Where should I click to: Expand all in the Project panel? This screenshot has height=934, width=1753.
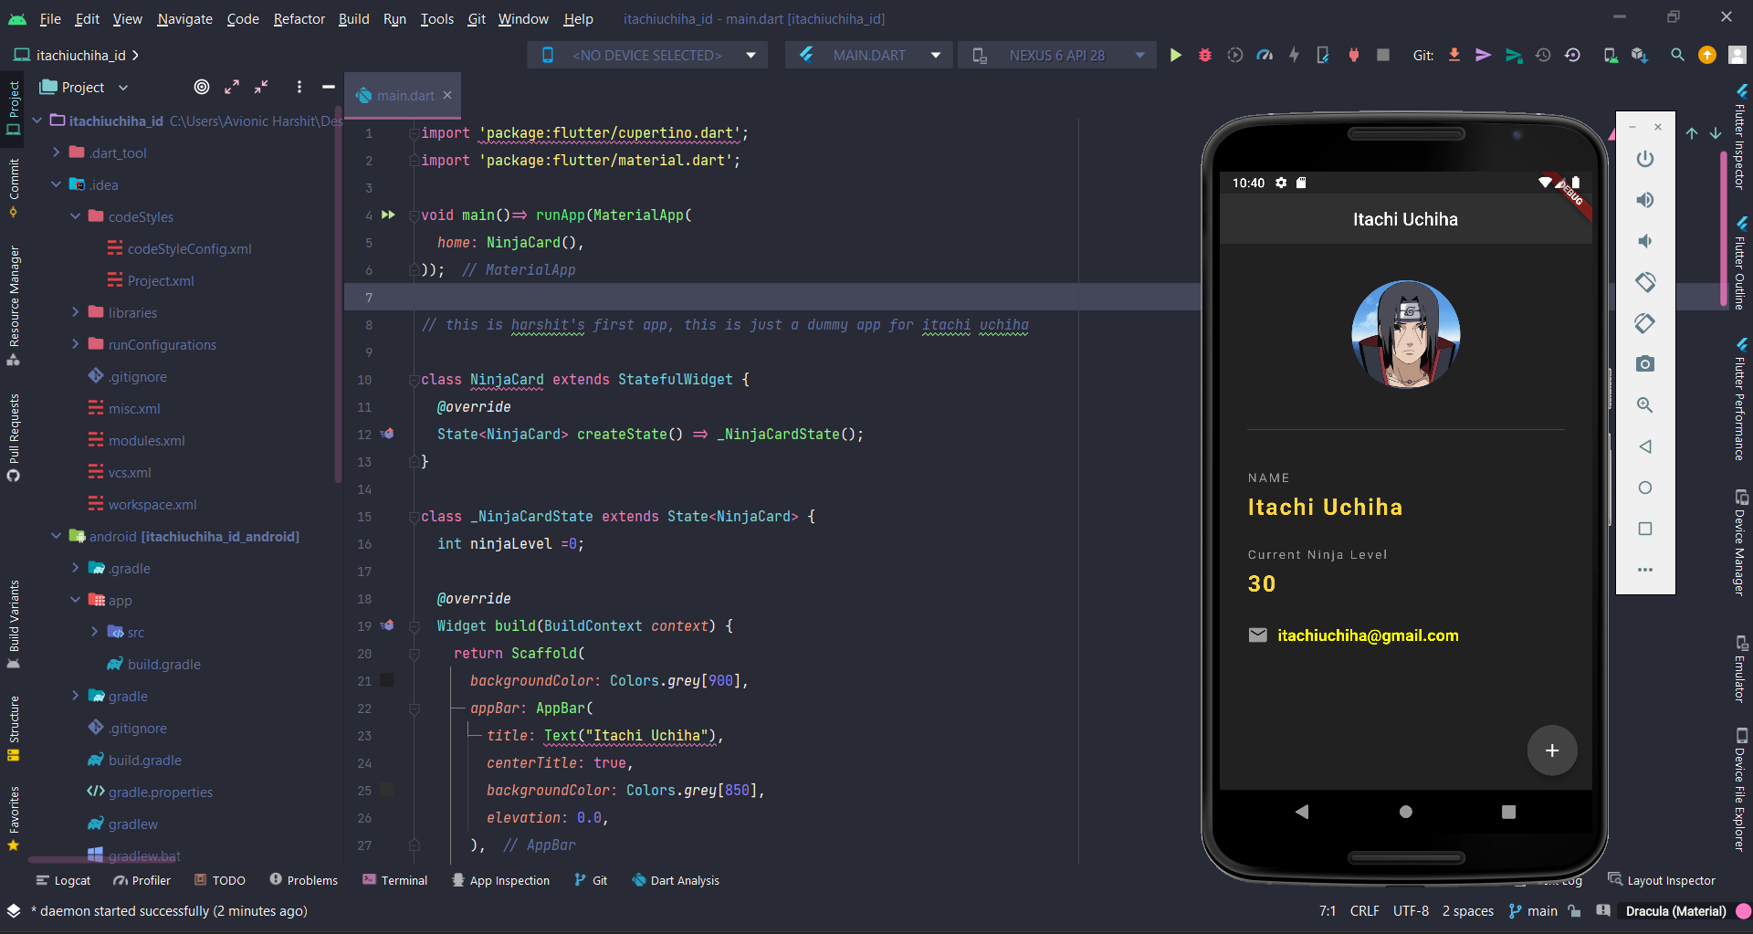232,87
